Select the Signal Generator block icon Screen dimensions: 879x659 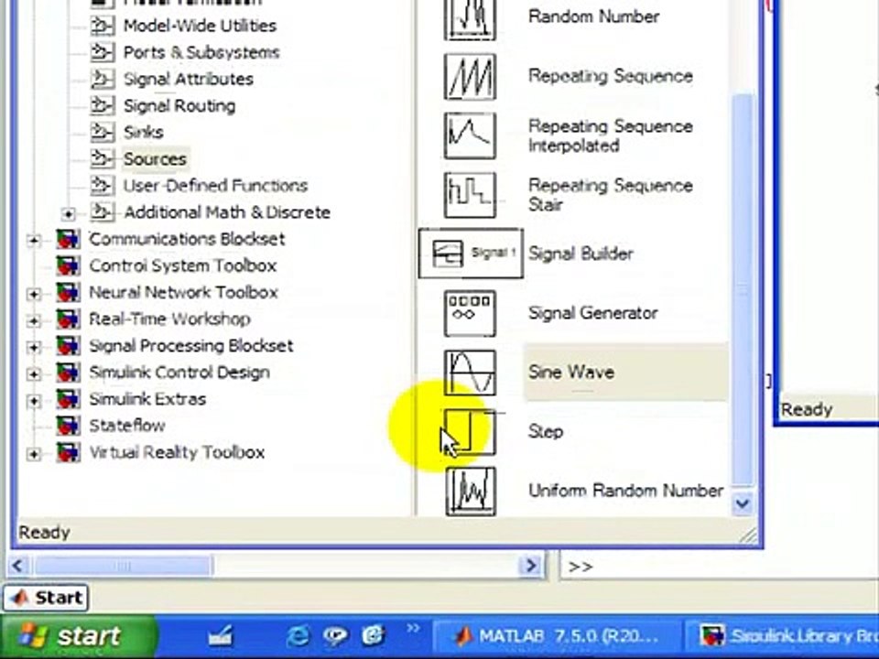point(470,313)
